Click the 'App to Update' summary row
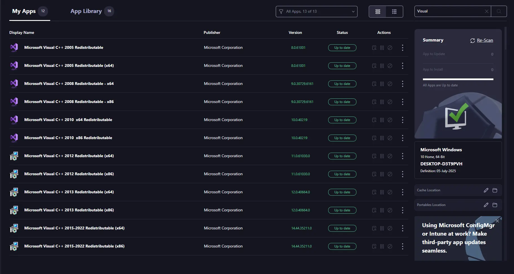514x274 pixels. click(x=458, y=54)
